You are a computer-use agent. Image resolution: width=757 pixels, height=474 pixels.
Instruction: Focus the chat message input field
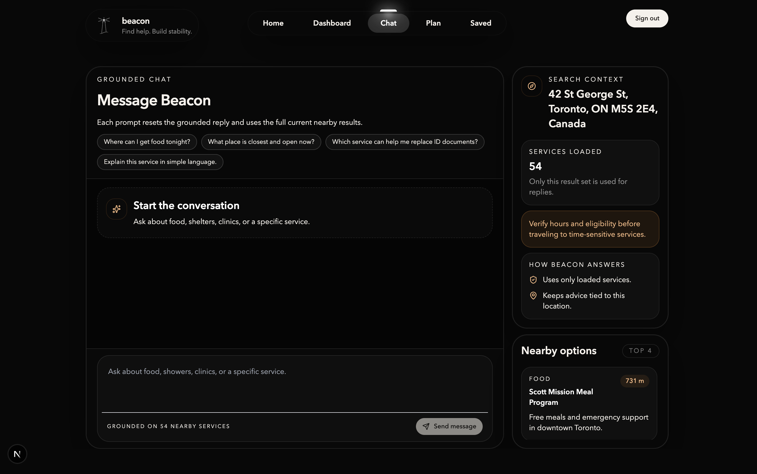(295, 384)
